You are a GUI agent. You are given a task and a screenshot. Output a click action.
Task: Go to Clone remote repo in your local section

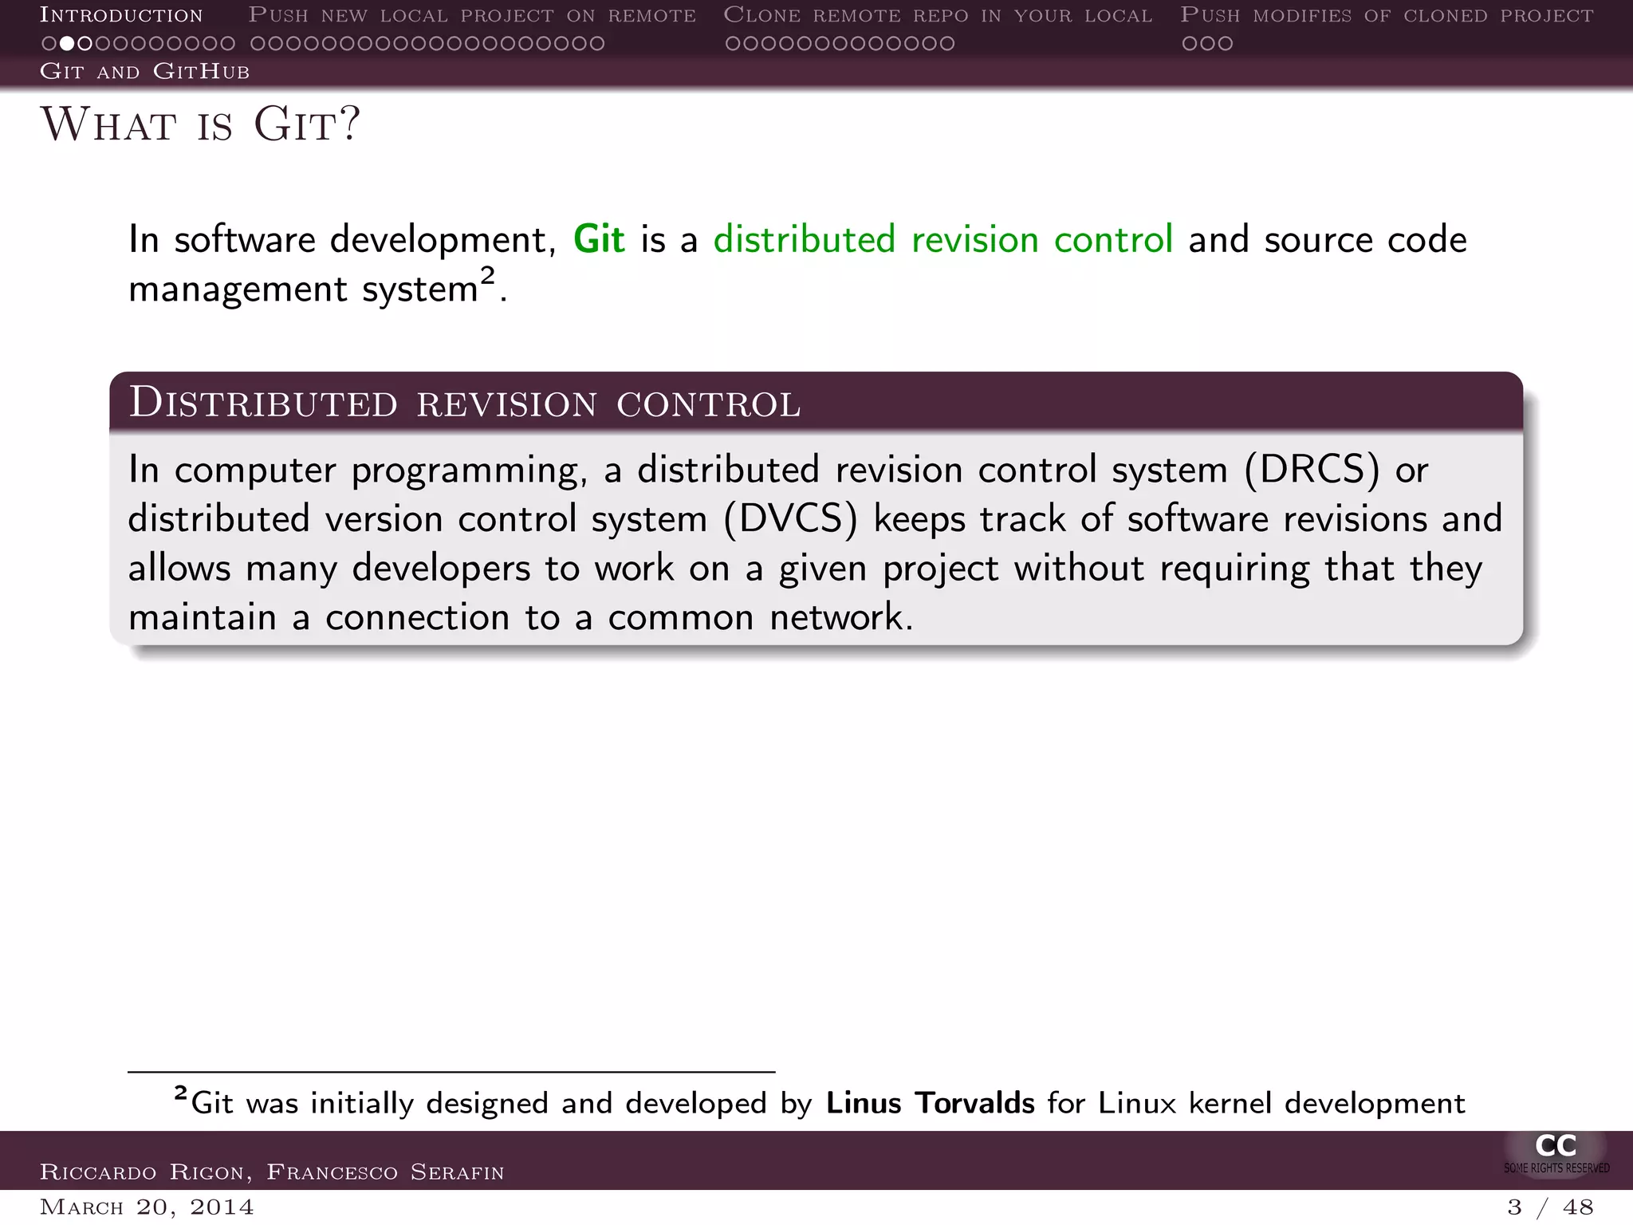pyautogui.click(x=938, y=15)
